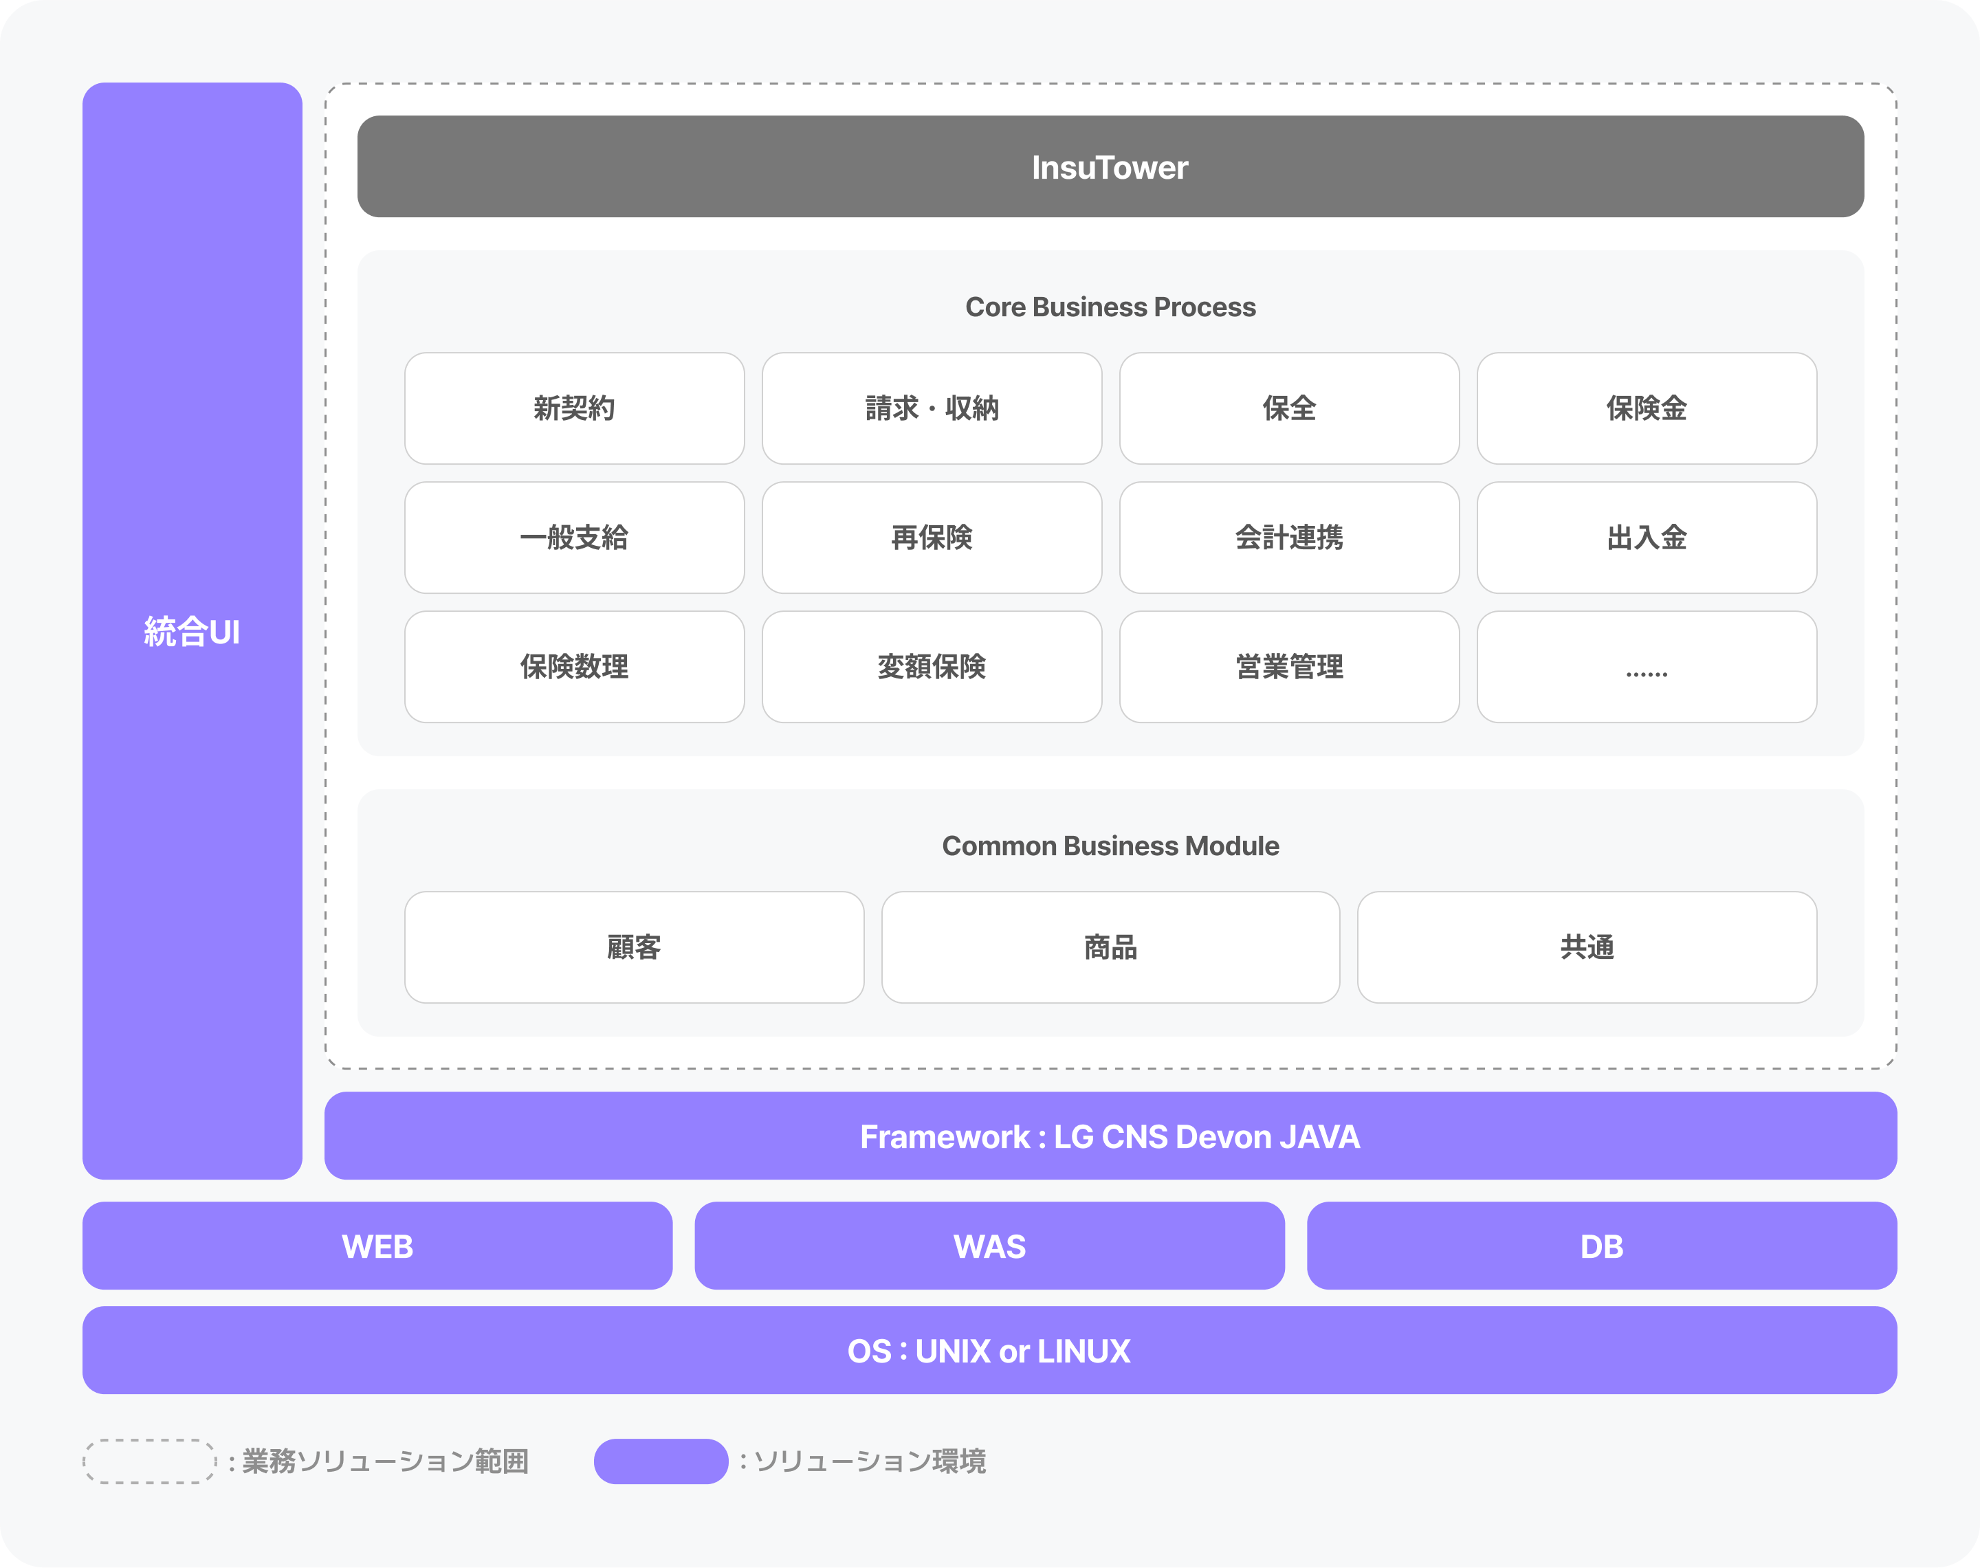Click the 保険数理 box

coord(573,667)
